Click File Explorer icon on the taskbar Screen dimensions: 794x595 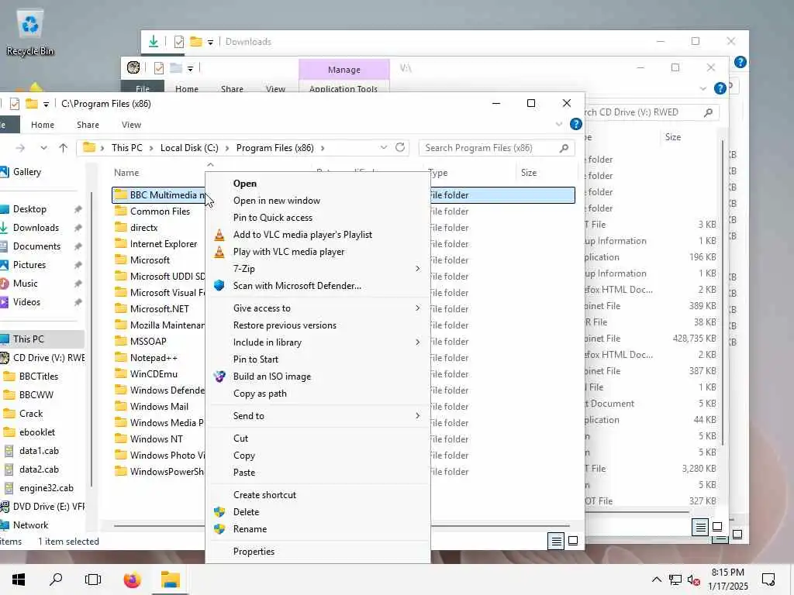pyautogui.click(x=171, y=580)
